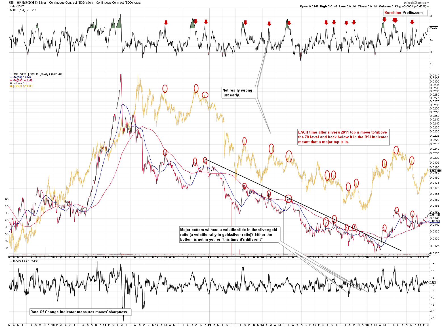Click the ROC -25 axis label

pos(432,318)
